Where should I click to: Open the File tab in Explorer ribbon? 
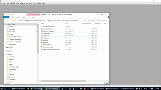tap(6, 17)
